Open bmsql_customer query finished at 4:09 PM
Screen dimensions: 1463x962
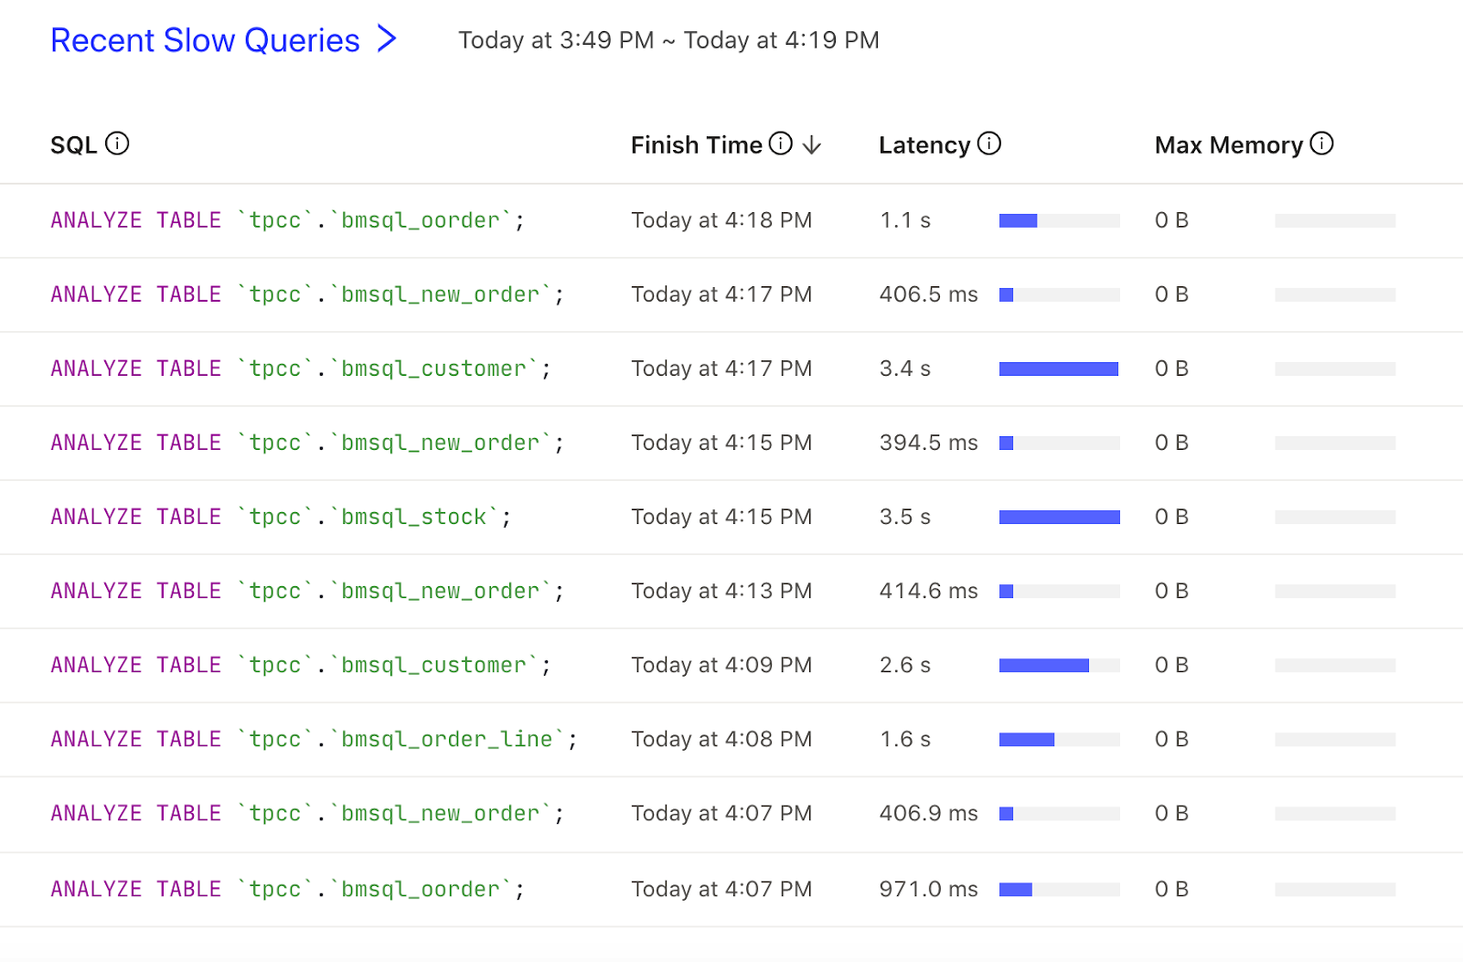tap(301, 665)
